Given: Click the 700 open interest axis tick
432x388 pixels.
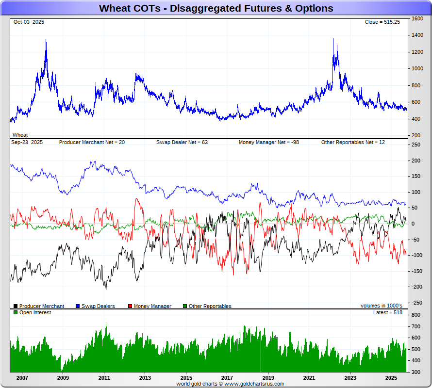Looking at the screenshot, I should click(416, 326).
